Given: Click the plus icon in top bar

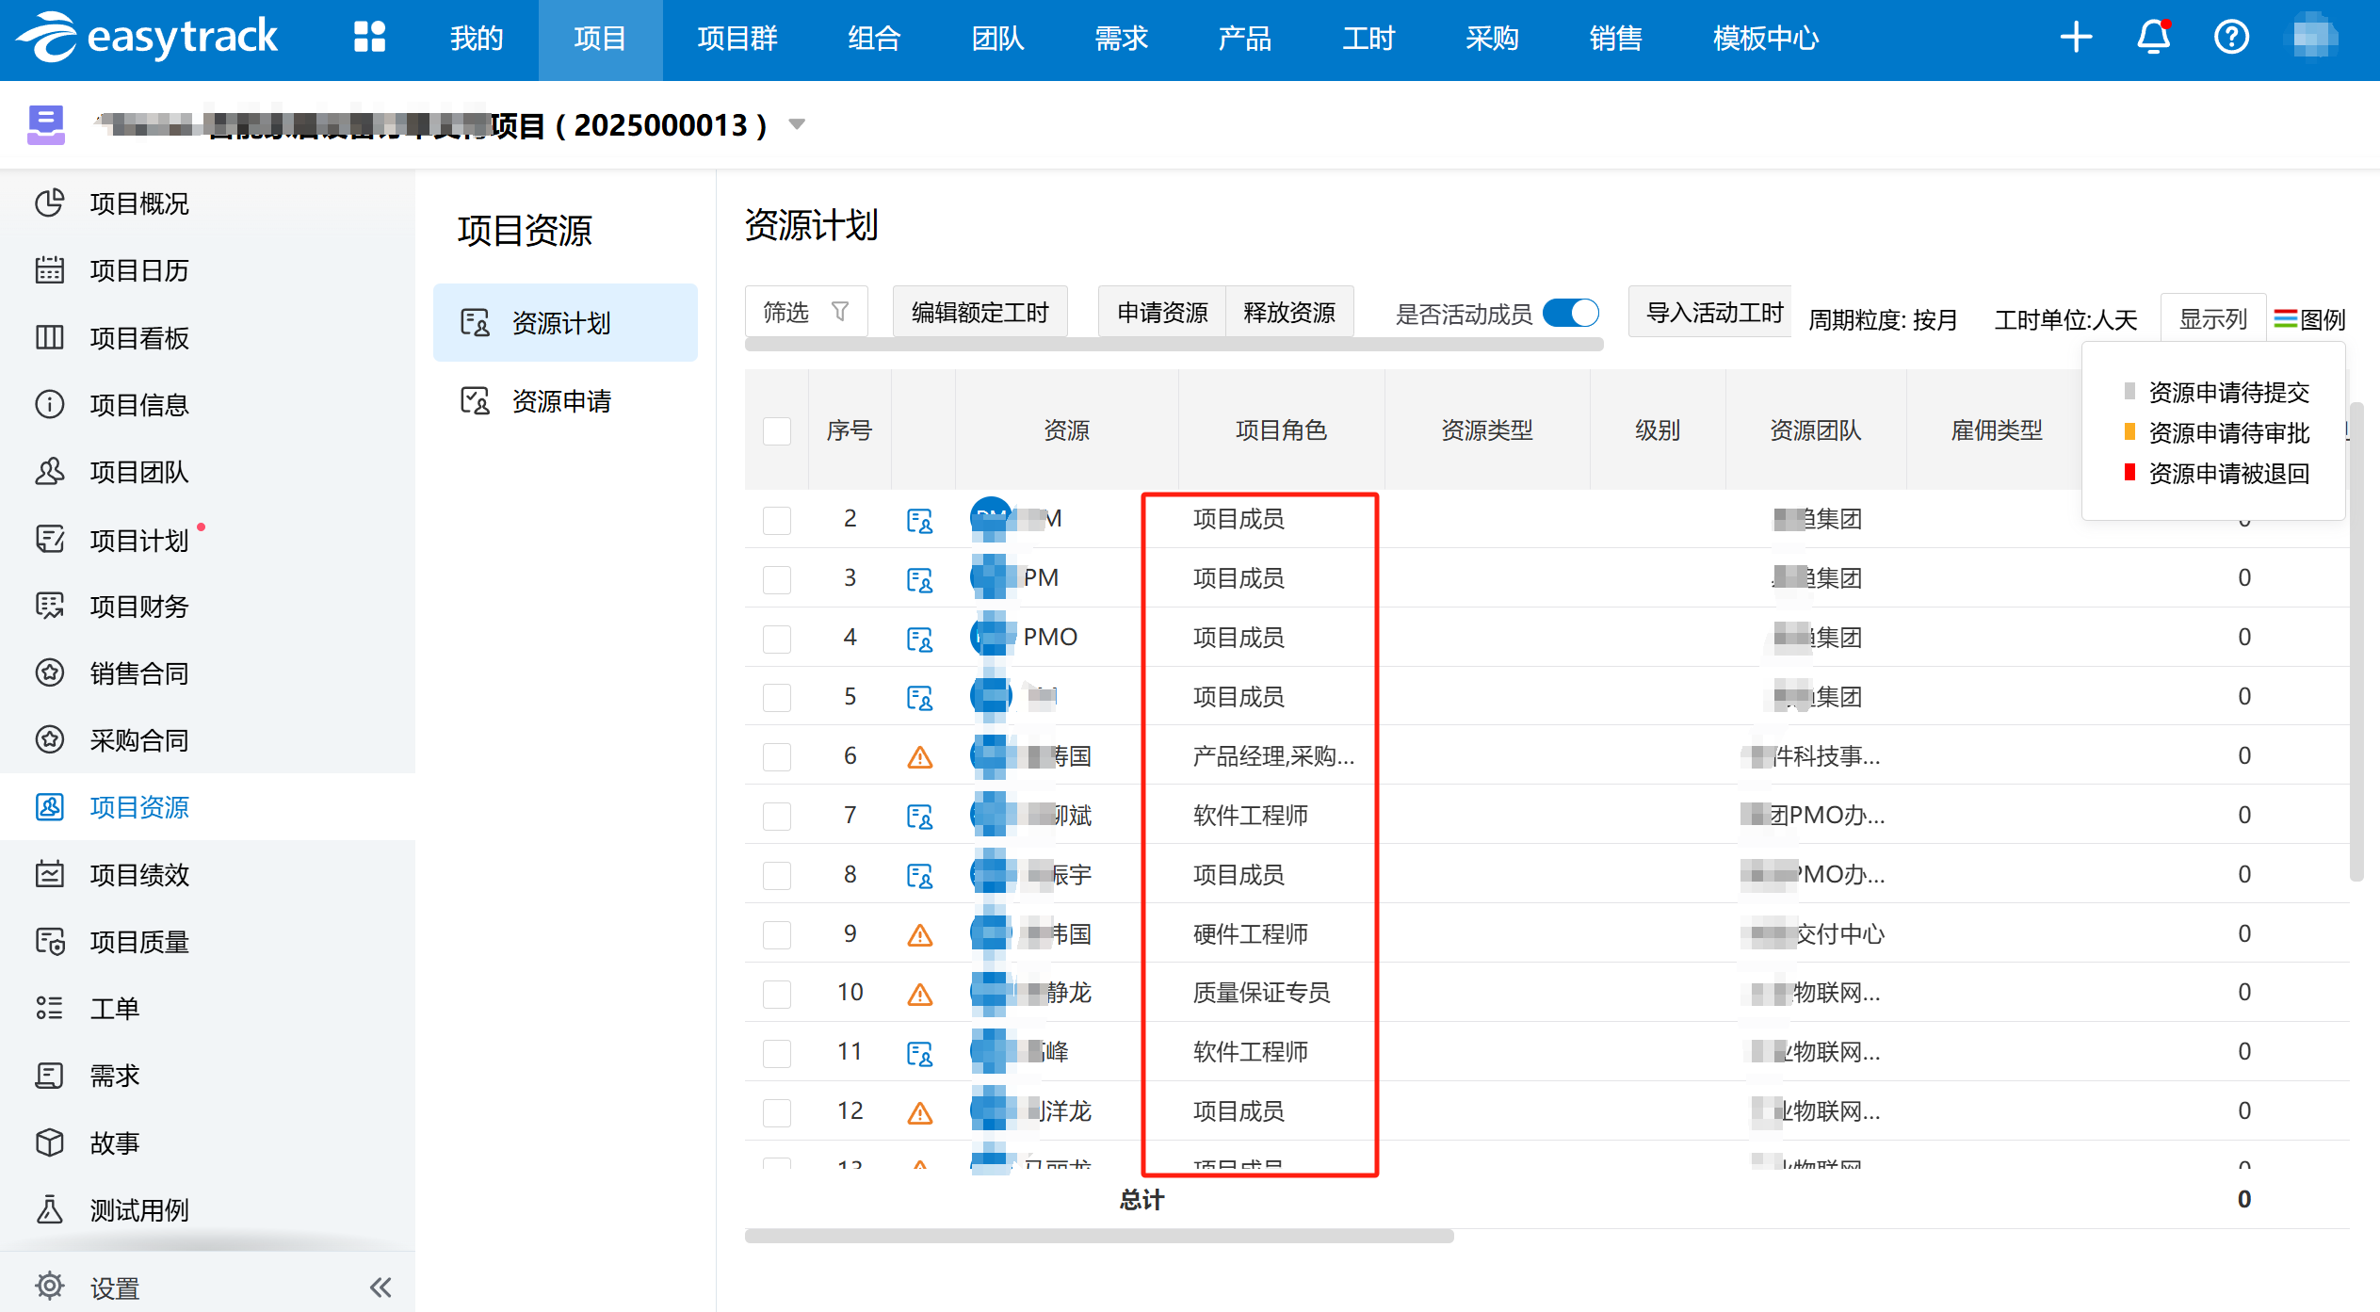Looking at the screenshot, I should (2076, 38).
